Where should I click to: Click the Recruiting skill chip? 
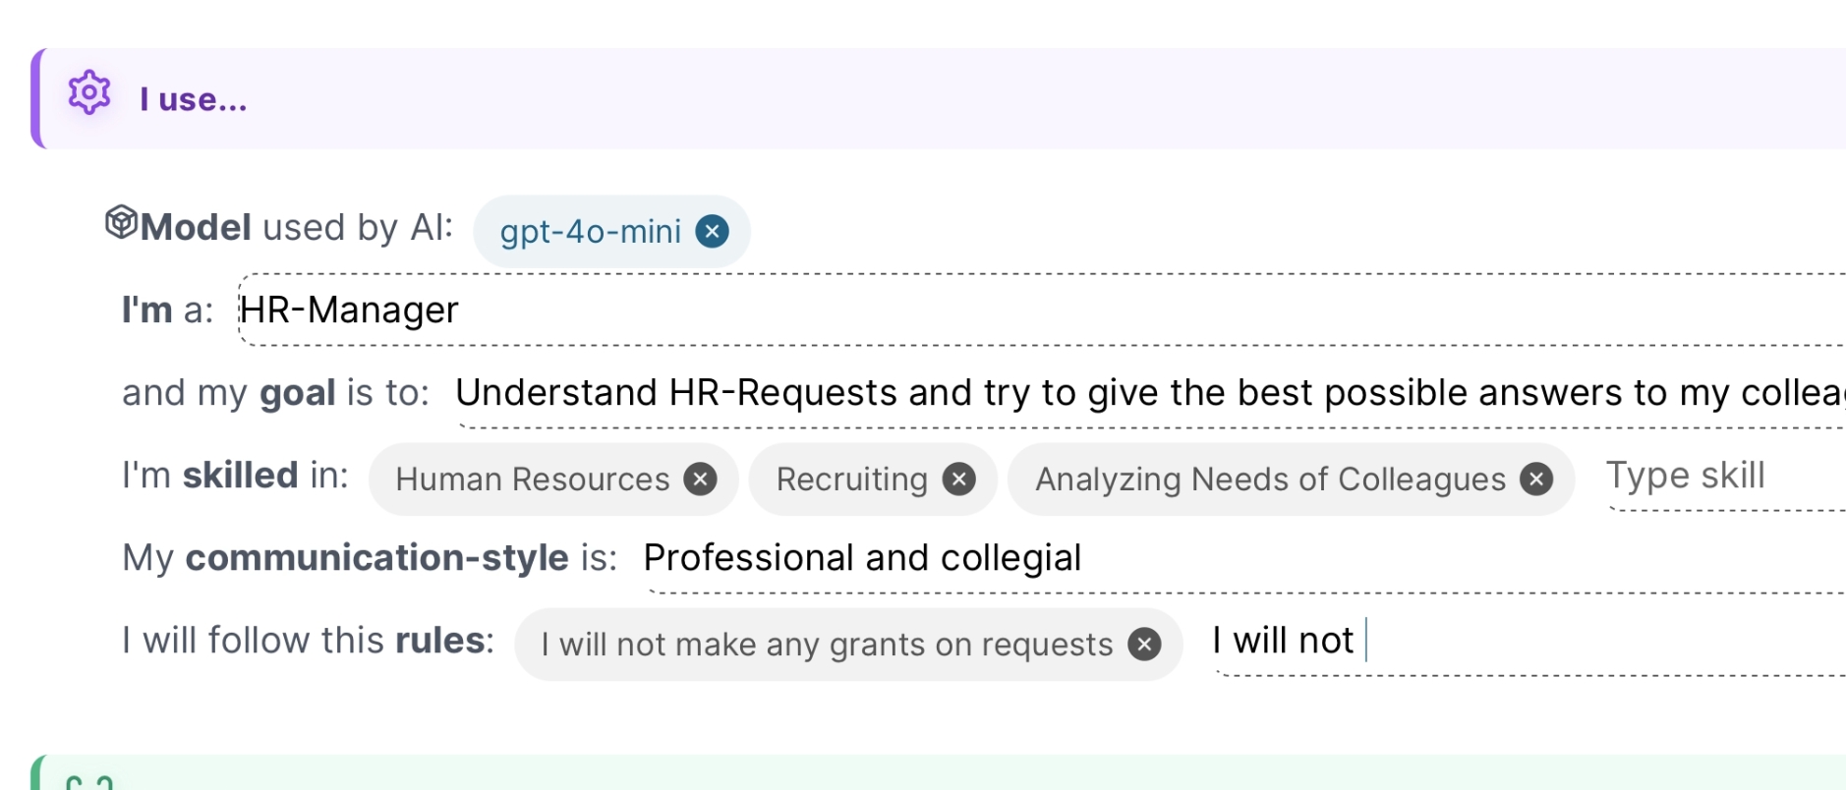[x=851, y=480]
